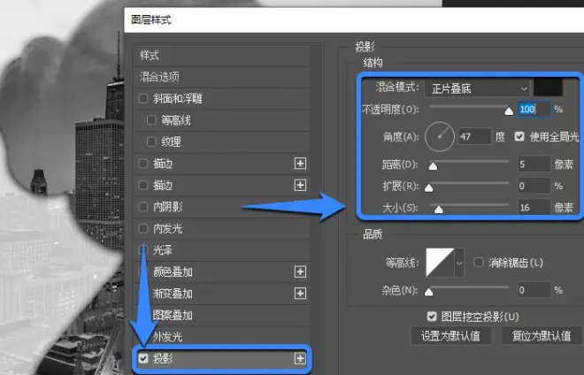This screenshot has height=375, width=584.
Task: Enable the 描边 checkbox directly above 内阴影
Action: click(x=143, y=185)
